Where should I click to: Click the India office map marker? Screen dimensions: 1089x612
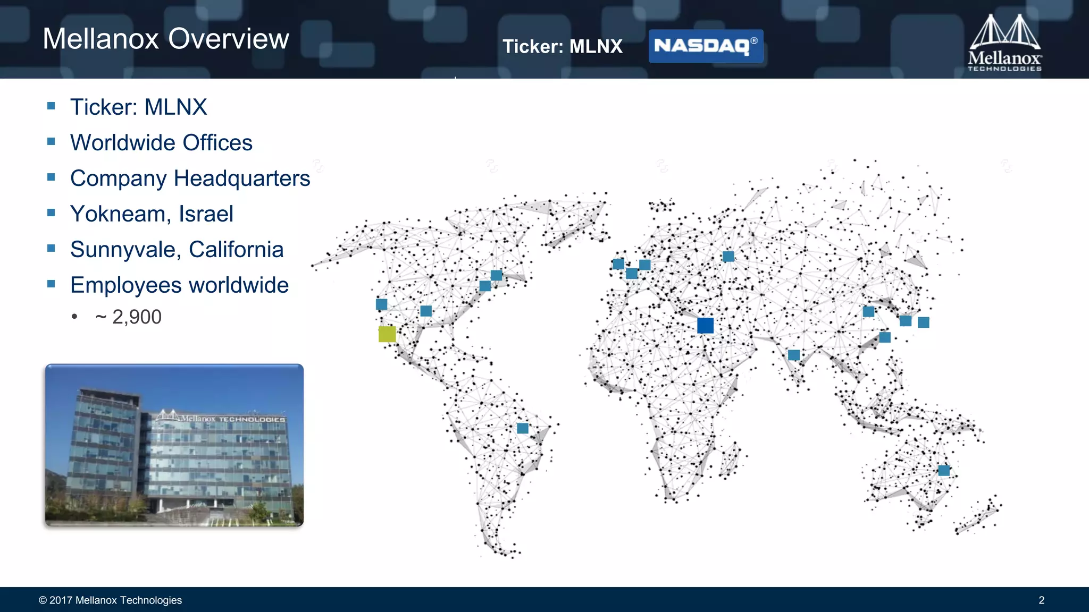click(x=794, y=355)
